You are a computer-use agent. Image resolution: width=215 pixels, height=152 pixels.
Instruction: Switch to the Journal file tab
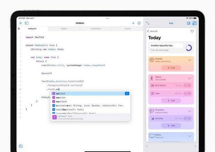point(127,29)
